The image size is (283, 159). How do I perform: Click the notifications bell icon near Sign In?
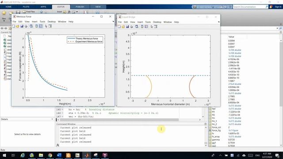(x=271, y=7)
